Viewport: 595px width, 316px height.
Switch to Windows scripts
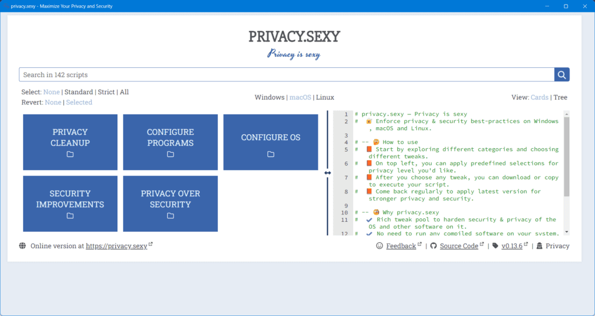(x=270, y=97)
